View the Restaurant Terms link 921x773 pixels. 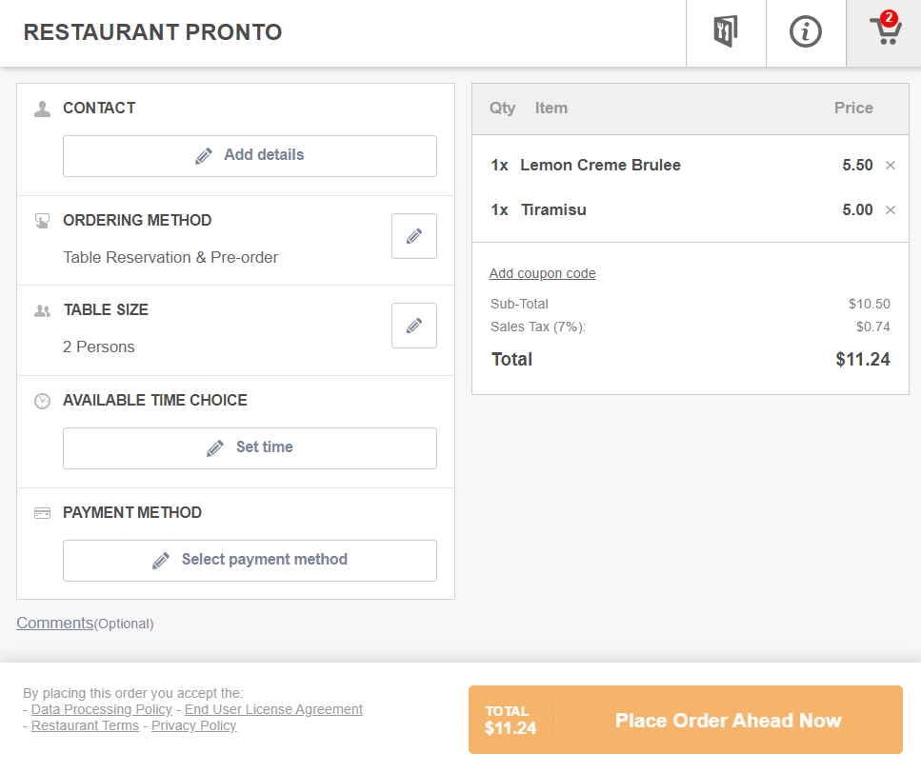pyautogui.click(x=85, y=725)
